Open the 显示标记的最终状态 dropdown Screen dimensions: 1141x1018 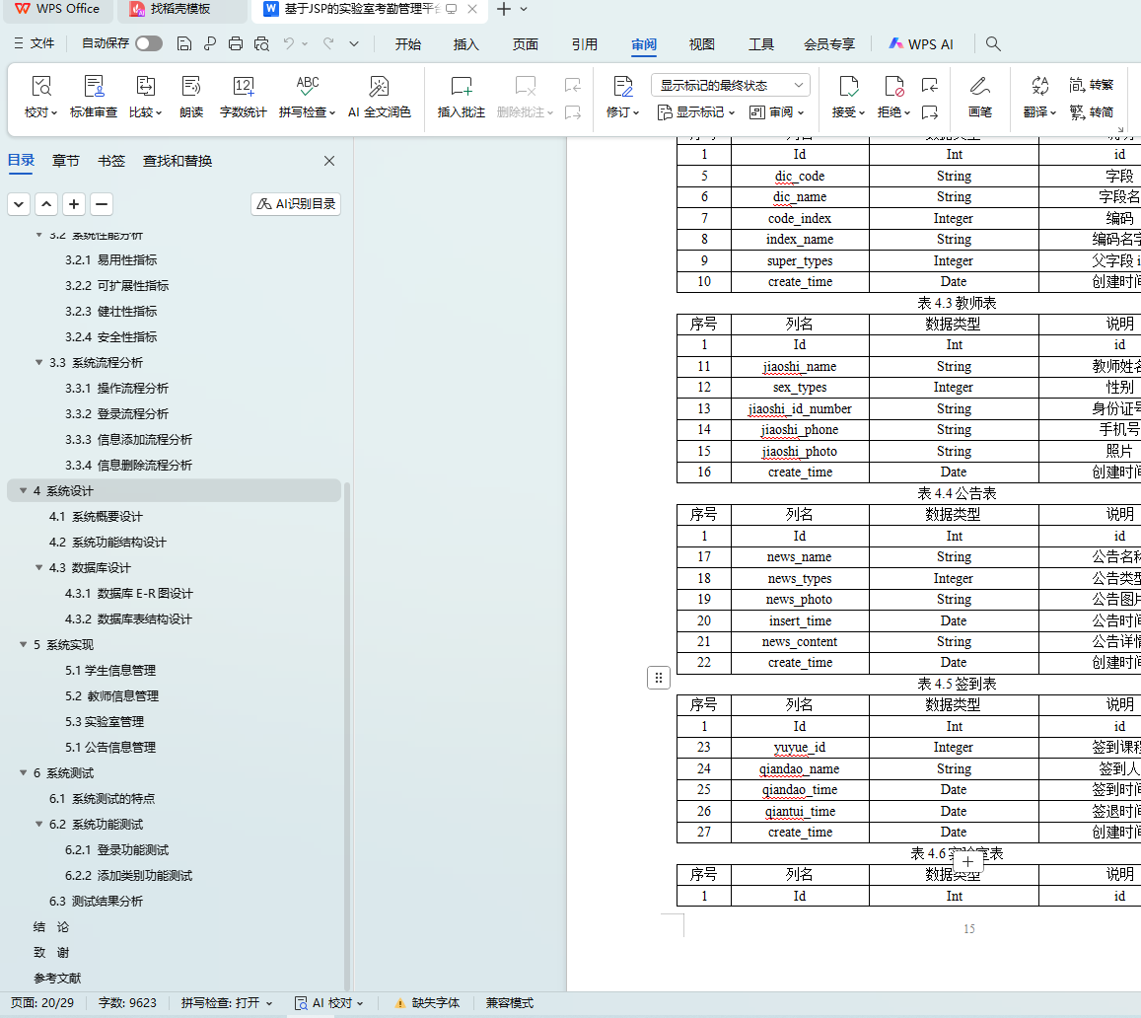(x=731, y=85)
